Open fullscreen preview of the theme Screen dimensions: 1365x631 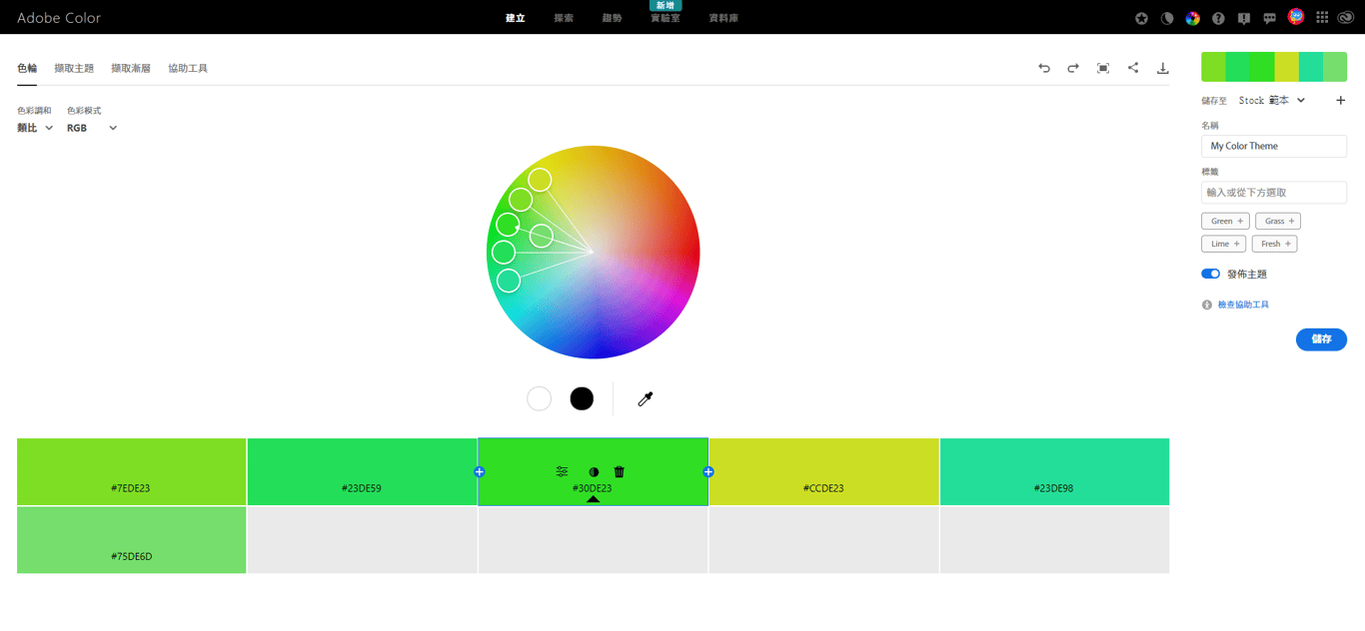1103,68
